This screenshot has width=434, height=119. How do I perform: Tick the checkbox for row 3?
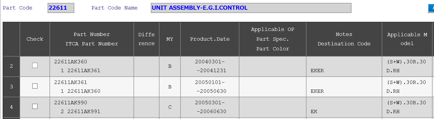[35, 86]
